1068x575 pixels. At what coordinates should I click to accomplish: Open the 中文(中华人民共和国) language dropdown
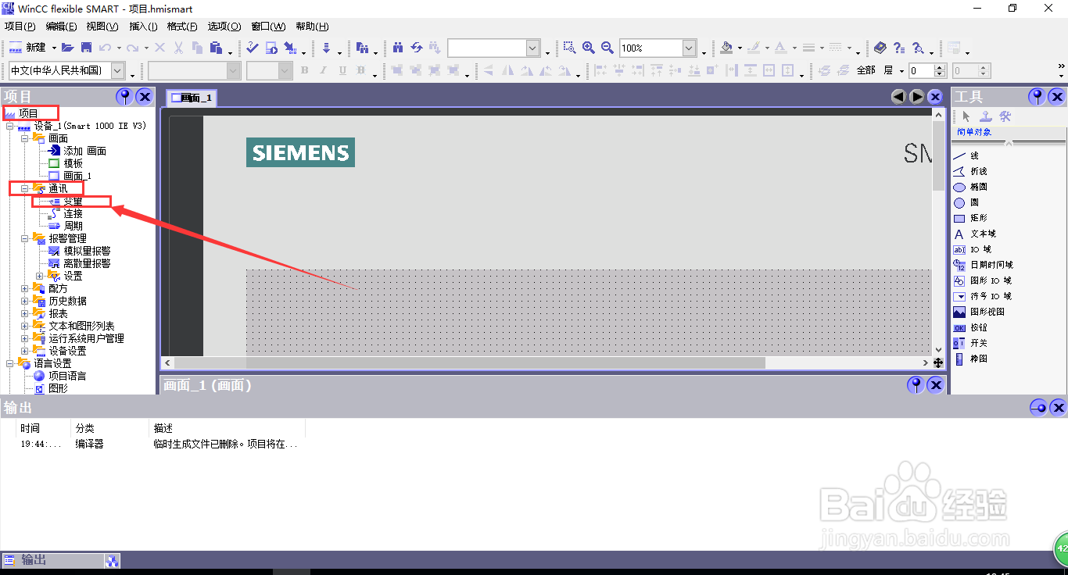pos(118,70)
